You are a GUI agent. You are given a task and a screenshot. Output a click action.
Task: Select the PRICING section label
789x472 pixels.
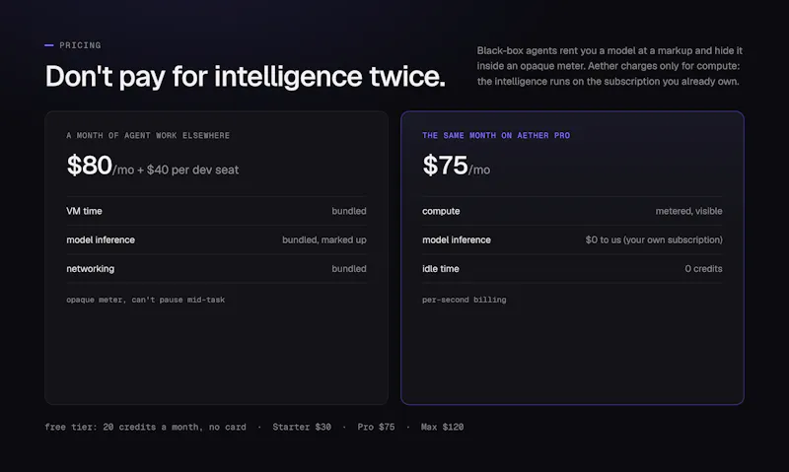tap(80, 45)
